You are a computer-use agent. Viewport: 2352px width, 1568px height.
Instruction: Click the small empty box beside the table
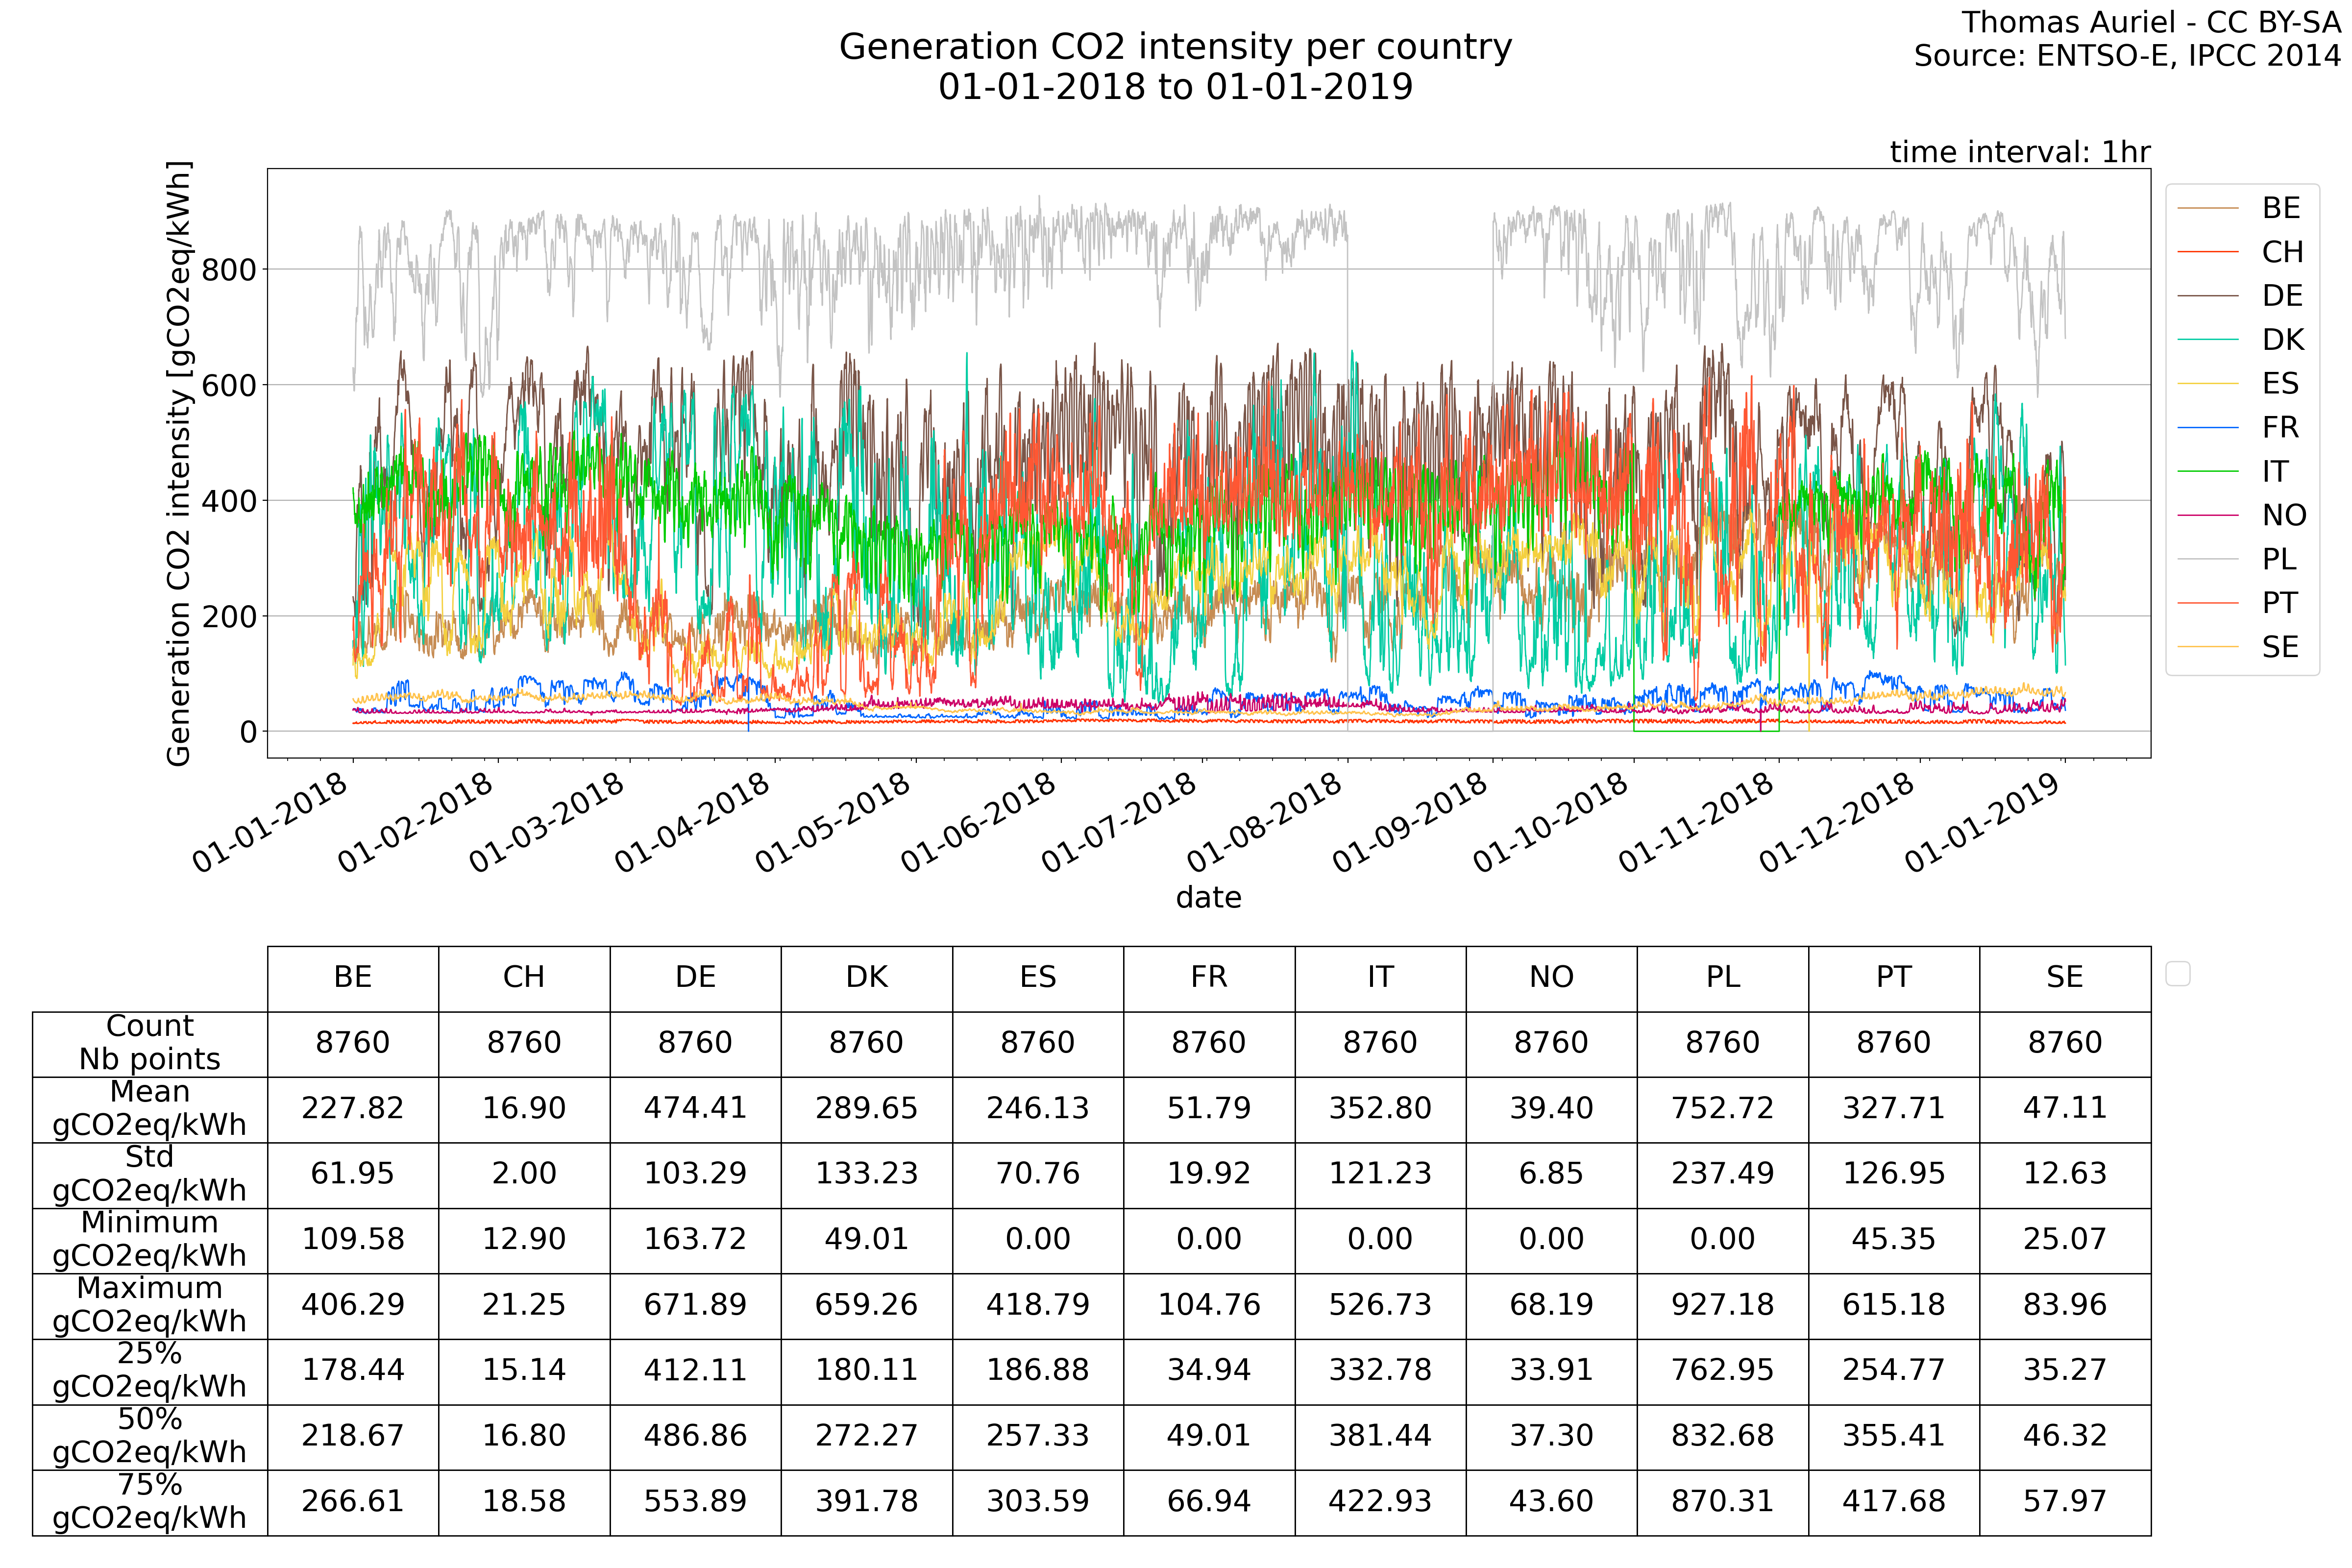2177,974
